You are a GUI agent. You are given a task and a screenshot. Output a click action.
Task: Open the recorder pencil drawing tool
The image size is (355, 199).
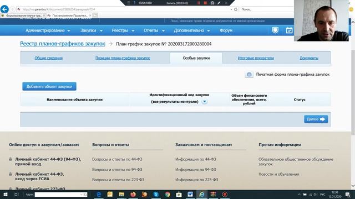point(219,3)
